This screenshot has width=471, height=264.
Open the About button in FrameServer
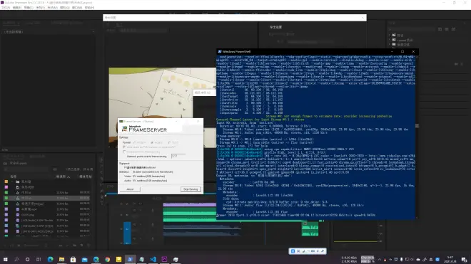(130, 189)
